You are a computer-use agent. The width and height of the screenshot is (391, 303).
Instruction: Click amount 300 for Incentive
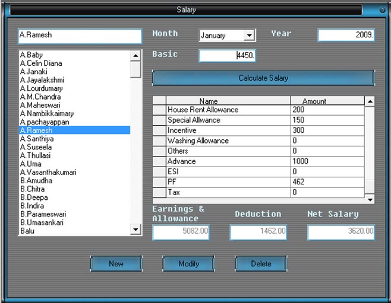327,130
